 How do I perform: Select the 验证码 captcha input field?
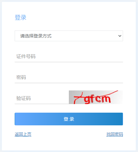point(42,98)
